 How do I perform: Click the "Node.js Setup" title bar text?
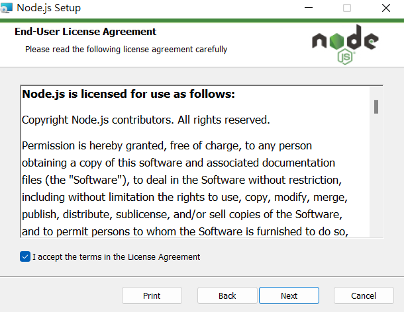[x=48, y=9]
